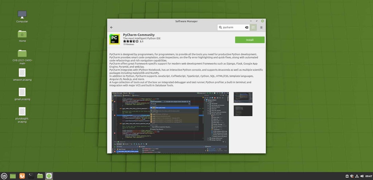
Task: Click the Software Manager title bar text
Action: click(x=186, y=21)
